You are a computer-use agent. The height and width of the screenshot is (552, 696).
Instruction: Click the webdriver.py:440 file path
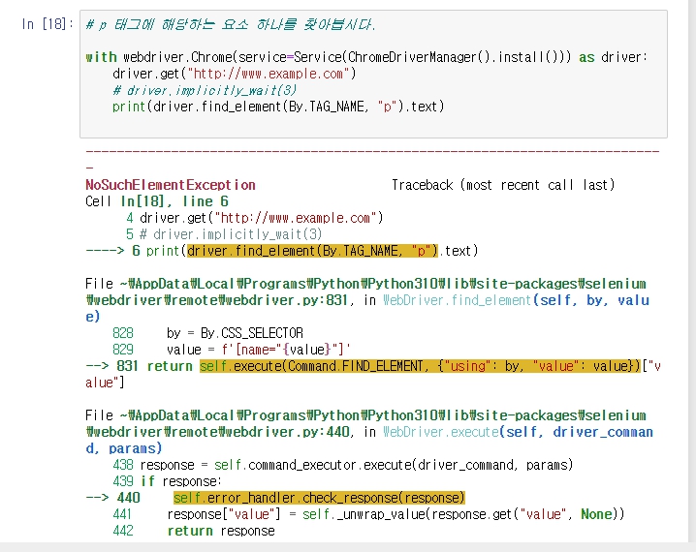point(365,423)
